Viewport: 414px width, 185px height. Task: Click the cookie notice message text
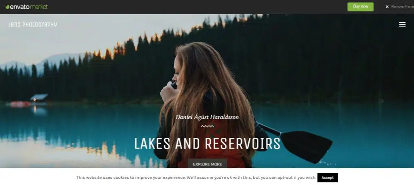pos(196,178)
